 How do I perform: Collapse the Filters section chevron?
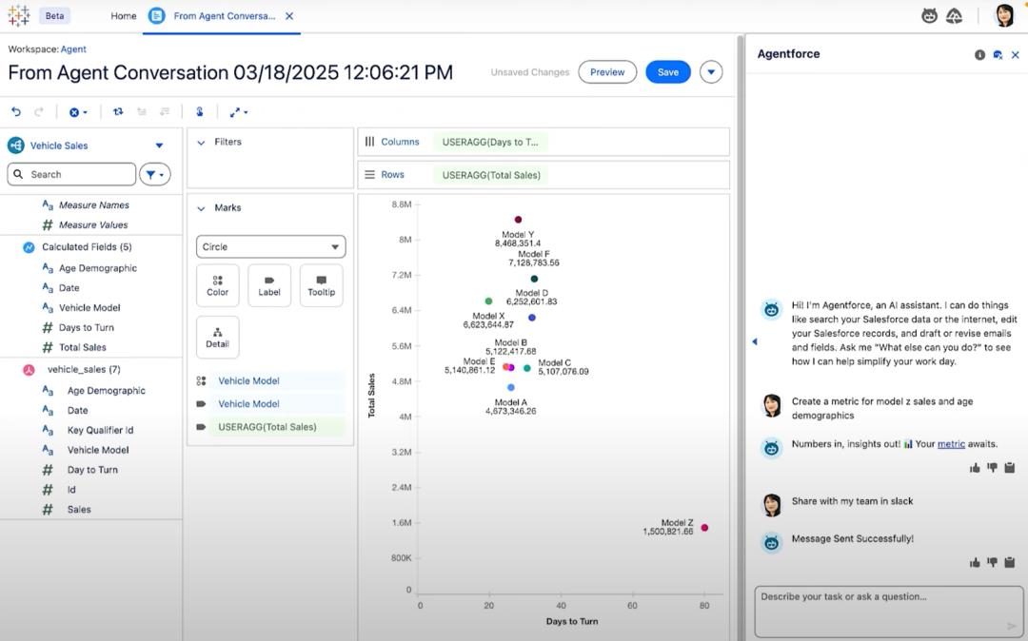201,143
